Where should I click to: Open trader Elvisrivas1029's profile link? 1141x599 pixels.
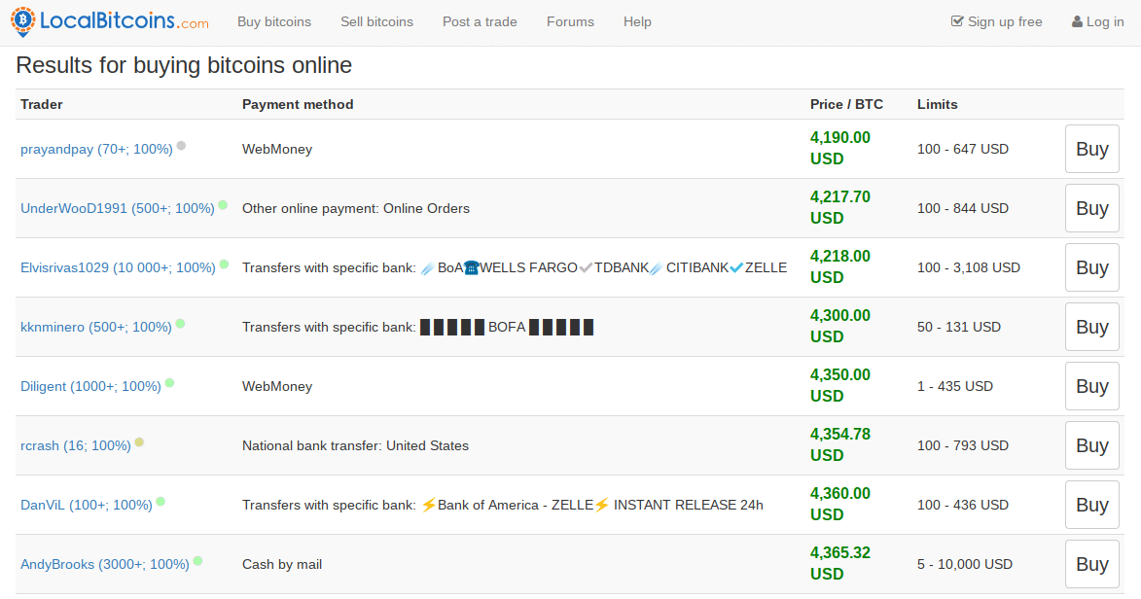(x=118, y=267)
